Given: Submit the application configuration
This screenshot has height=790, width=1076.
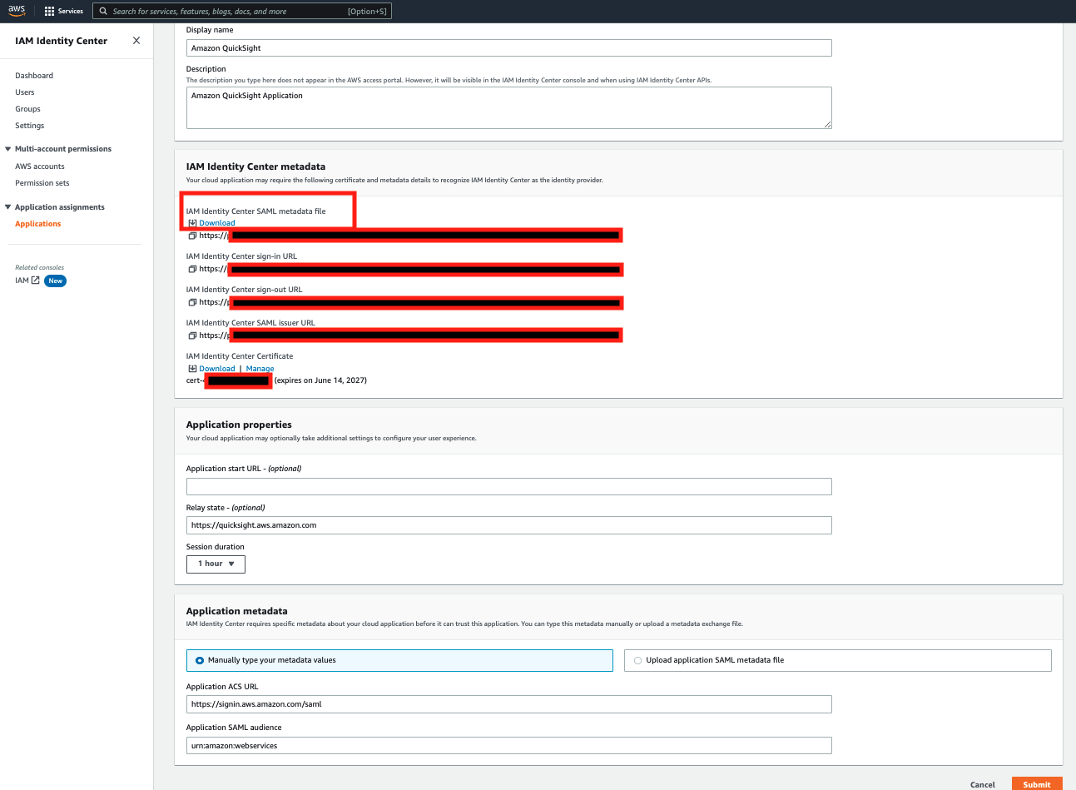Looking at the screenshot, I should point(1037,784).
